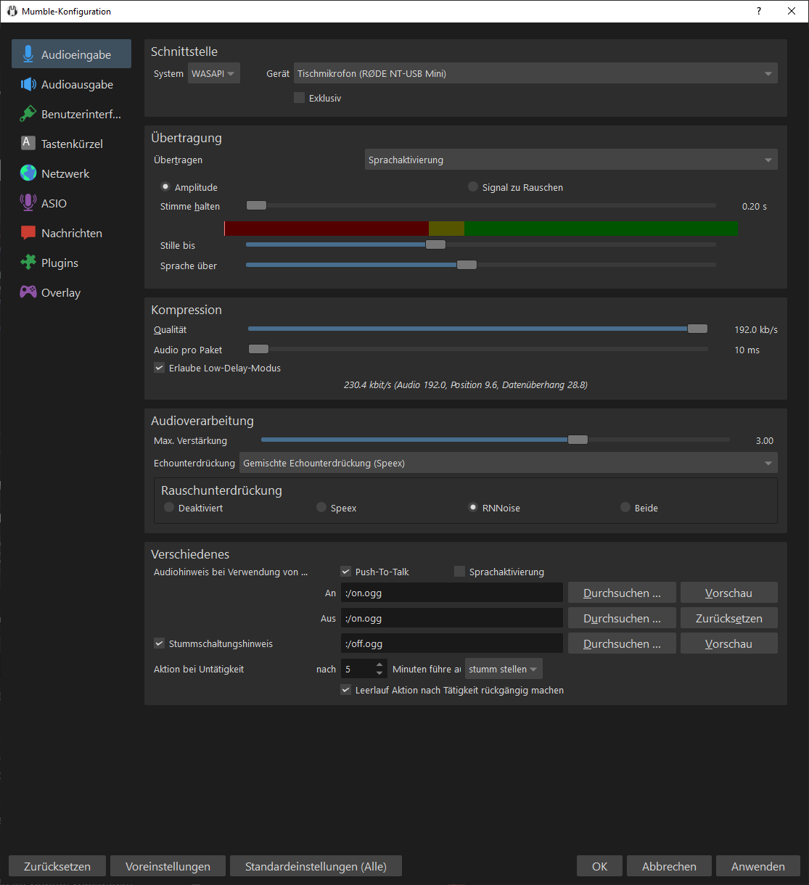Click Vorschau next to the An sound
The image size is (809, 885).
[729, 593]
